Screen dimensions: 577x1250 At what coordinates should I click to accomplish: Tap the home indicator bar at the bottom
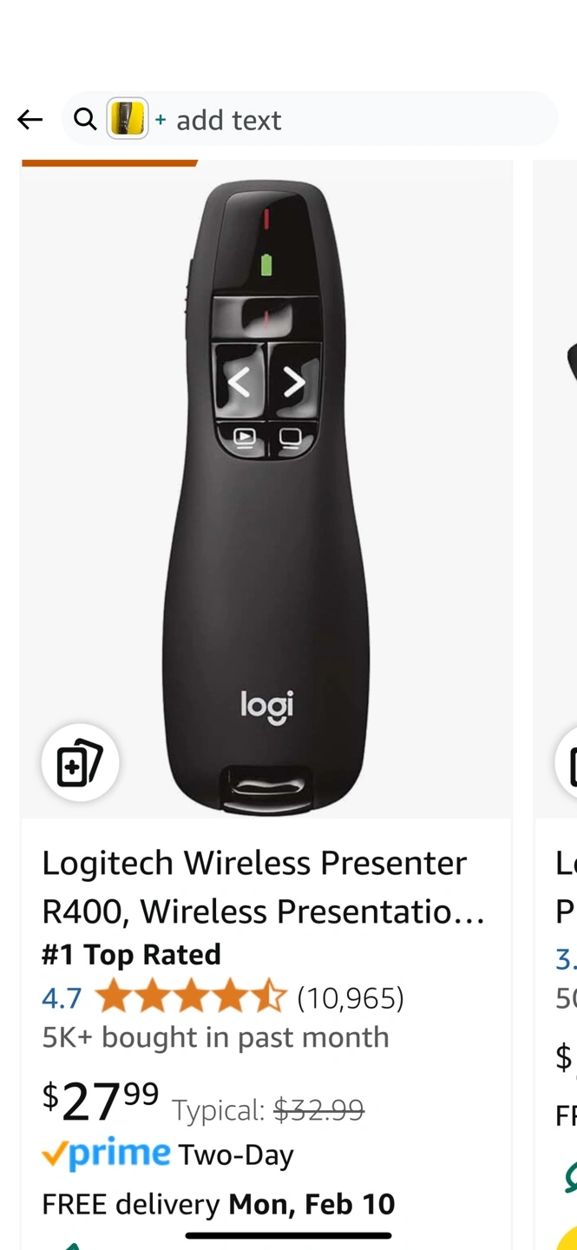click(288, 1235)
